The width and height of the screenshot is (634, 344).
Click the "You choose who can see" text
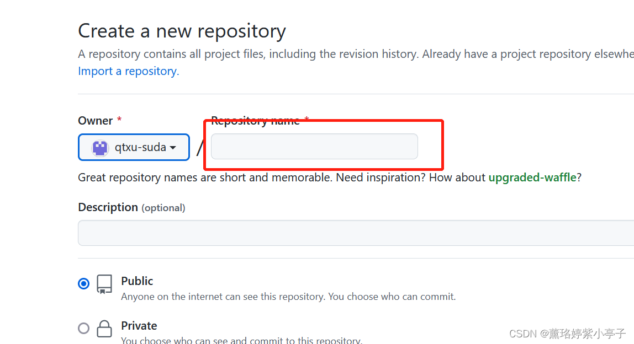(241, 341)
